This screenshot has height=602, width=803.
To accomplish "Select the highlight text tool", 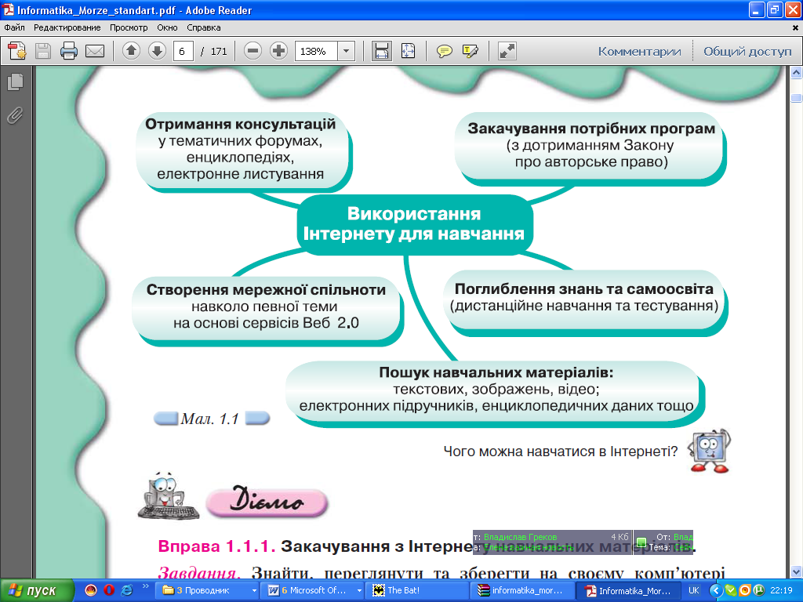I will (x=471, y=51).
